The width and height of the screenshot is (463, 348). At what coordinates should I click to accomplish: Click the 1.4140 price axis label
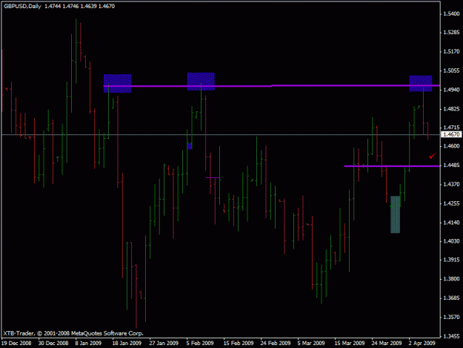click(x=451, y=223)
